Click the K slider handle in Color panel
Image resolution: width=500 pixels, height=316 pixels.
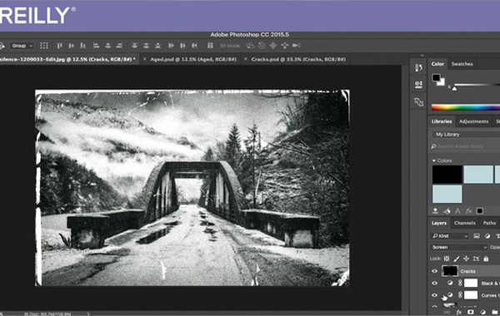coord(454,88)
